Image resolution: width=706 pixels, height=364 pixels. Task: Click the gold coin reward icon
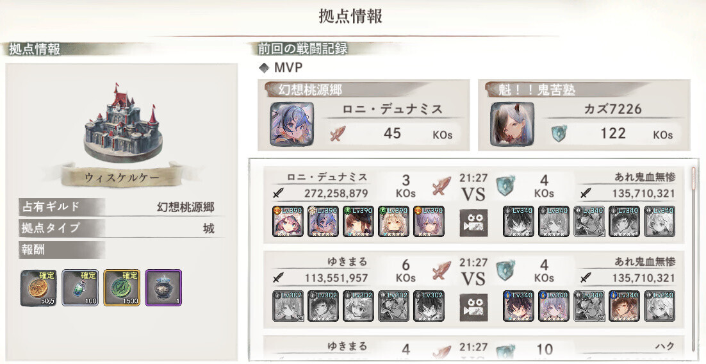(x=38, y=287)
